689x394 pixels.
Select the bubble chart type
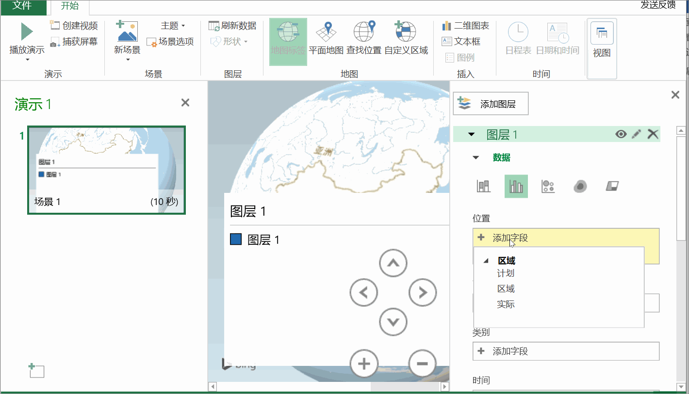coord(548,187)
